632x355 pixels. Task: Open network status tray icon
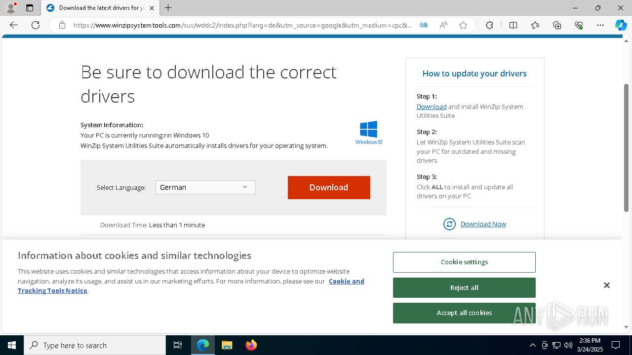556,345
